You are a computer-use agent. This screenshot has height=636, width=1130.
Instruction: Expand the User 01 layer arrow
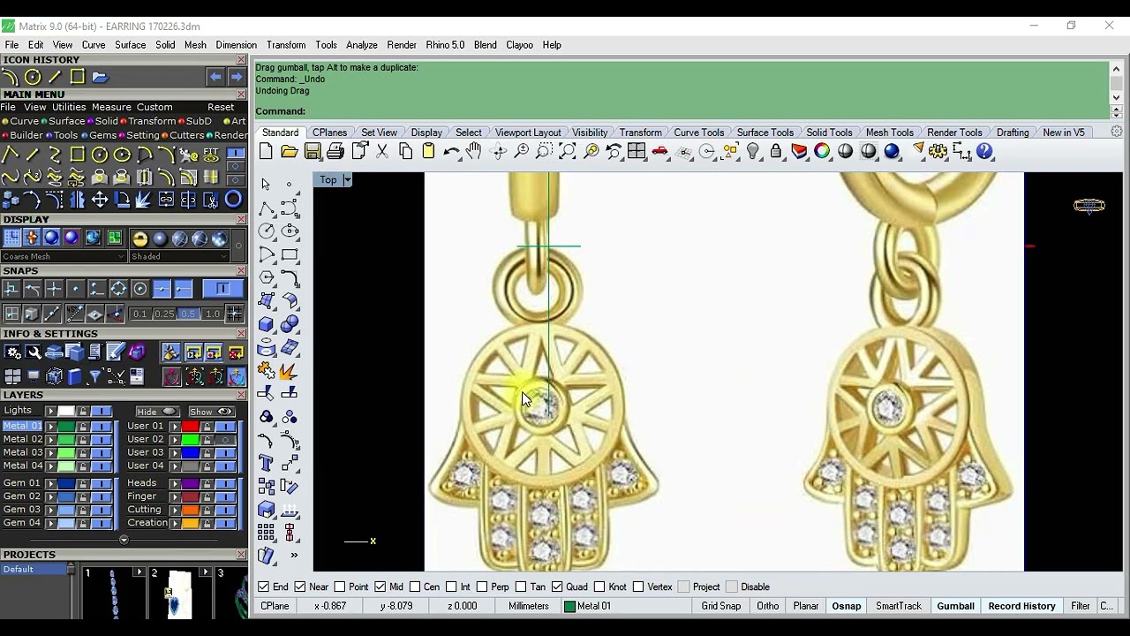tap(175, 426)
